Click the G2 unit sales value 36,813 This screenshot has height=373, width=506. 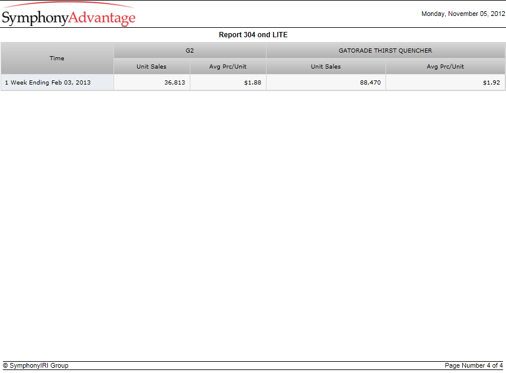click(174, 83)
